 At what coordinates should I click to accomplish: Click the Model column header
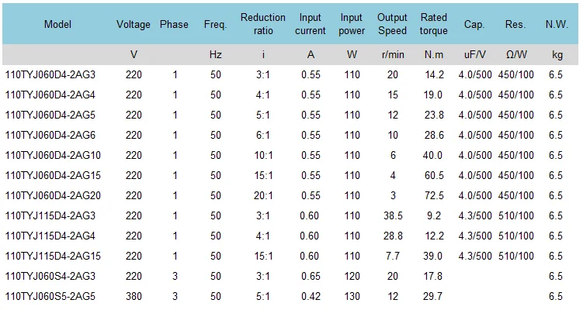58,24
